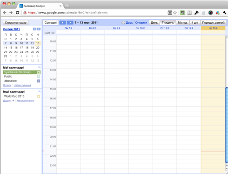The width and height of the screenshot is (228, 174).
Task: Click the key extension icon
Action: coord(196,13)
